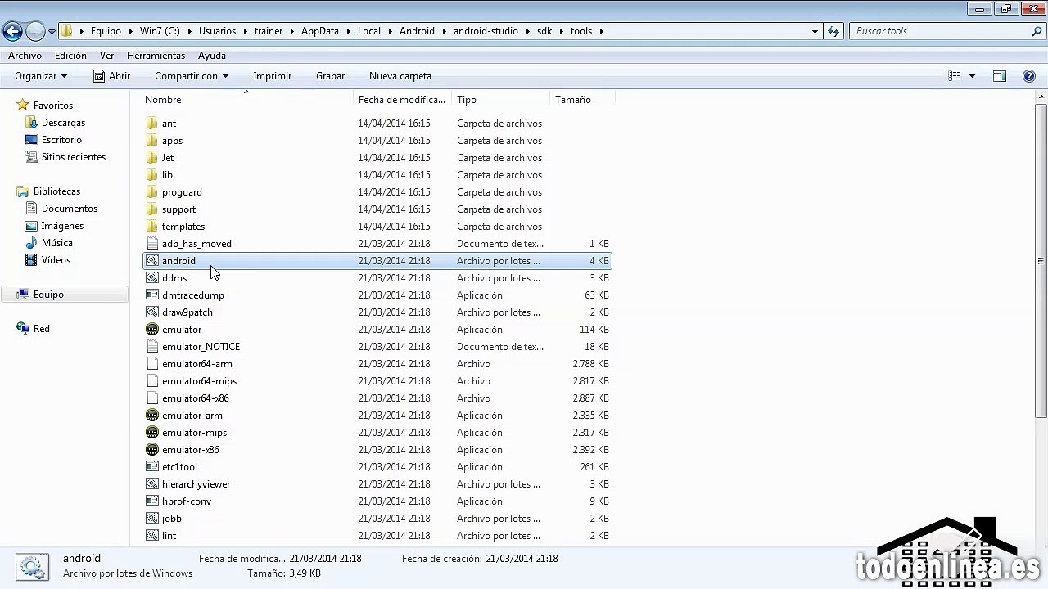Select the support folder icon
The width and height of the screenshot is (1048, 589).
pyautogui.click(x=151, y=209)
